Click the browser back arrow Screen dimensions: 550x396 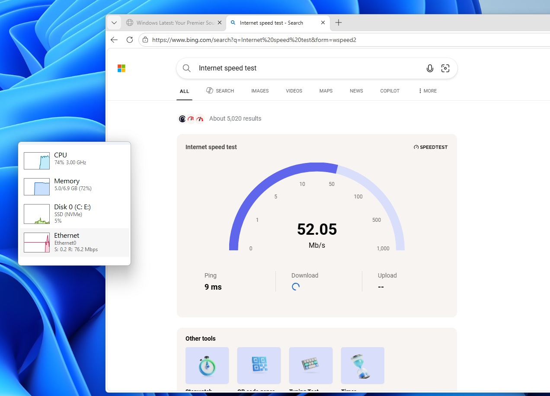(114, 39)
